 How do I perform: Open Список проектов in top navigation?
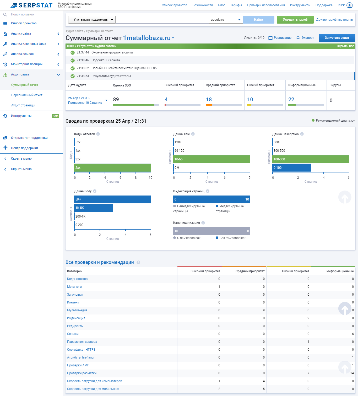point(174,5)
